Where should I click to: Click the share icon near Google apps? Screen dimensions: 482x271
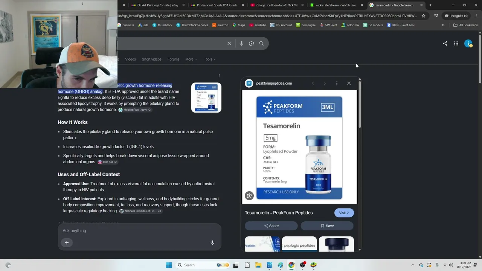445,43
